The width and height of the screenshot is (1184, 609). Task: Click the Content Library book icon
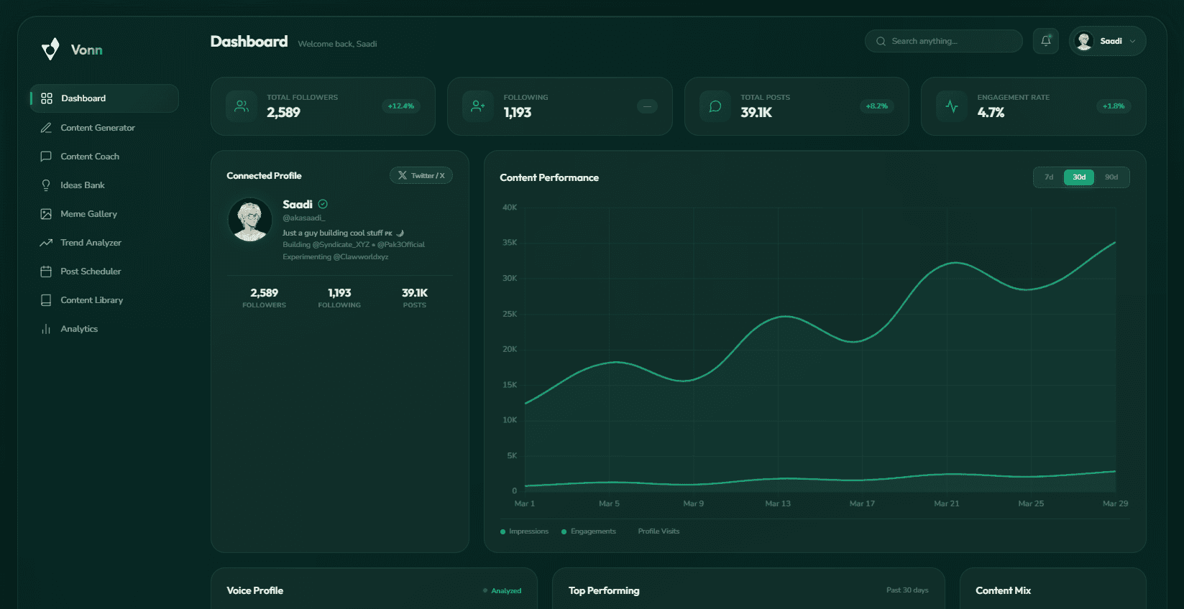[46, 300]
